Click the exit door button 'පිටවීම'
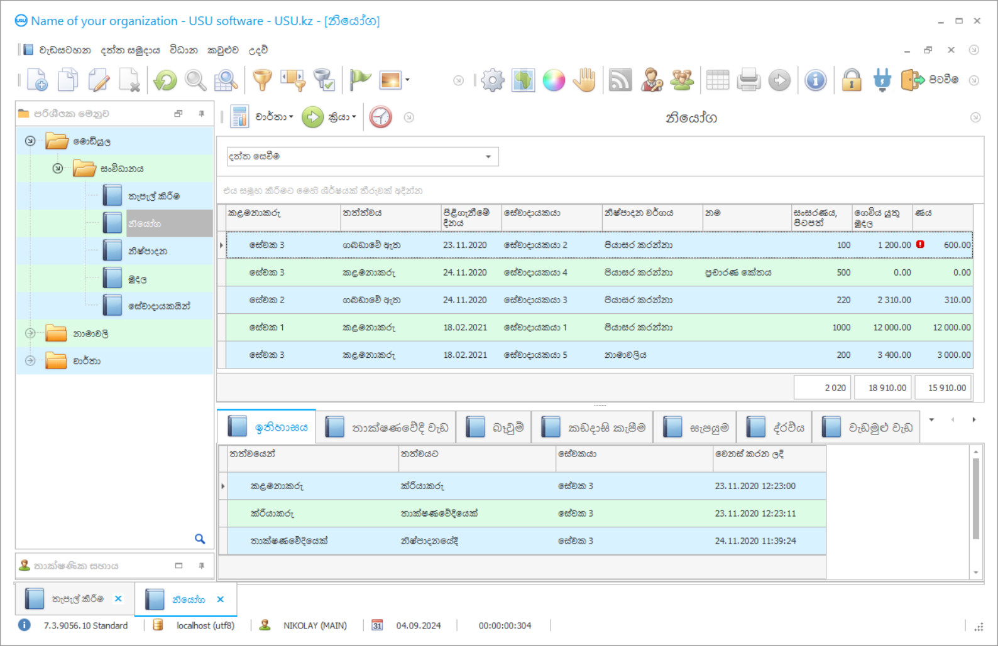Screen dimensions: 998x646 [x=929, y=80]
